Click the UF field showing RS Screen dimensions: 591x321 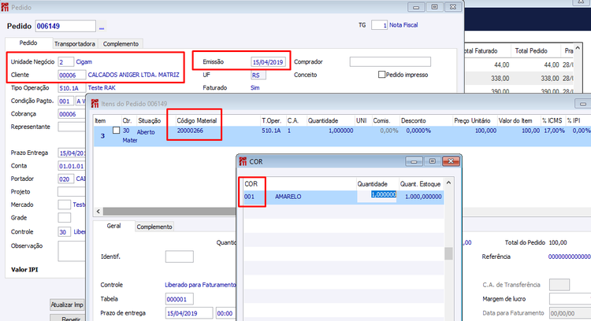258,75
